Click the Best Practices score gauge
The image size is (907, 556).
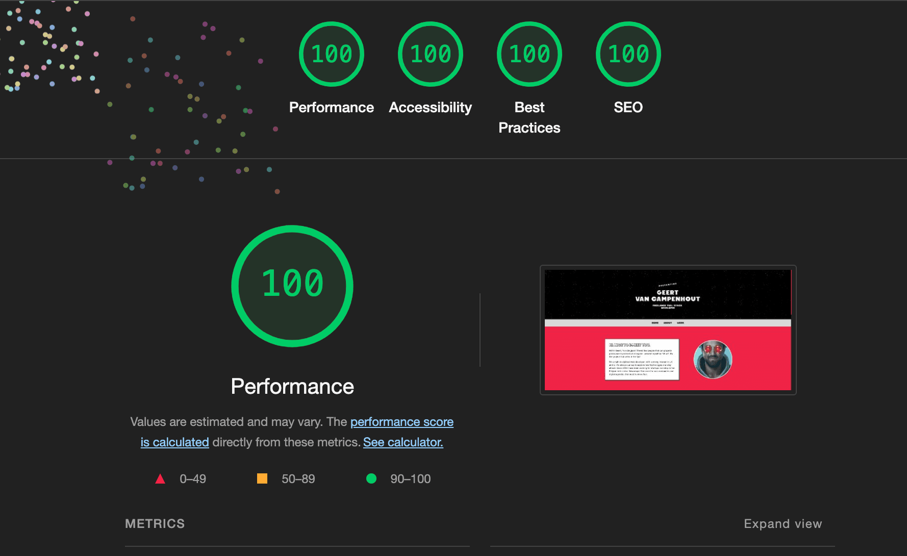pyautogui.click(x=529, y=54)
